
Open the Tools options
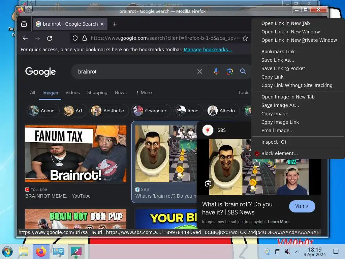244,92
